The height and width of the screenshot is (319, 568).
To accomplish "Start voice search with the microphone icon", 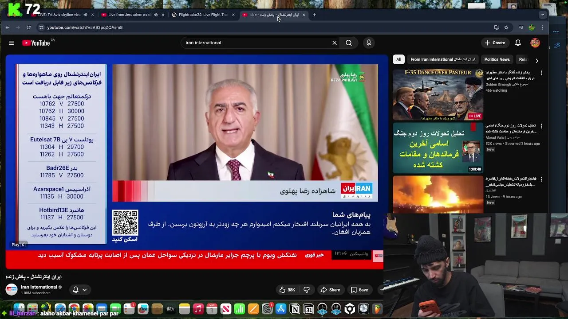I will [369, 43].
